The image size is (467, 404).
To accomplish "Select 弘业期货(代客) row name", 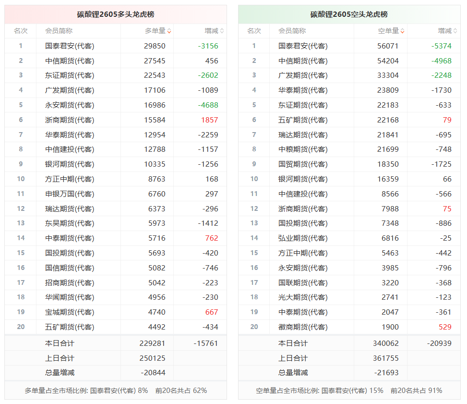I will tap(303, 238).
